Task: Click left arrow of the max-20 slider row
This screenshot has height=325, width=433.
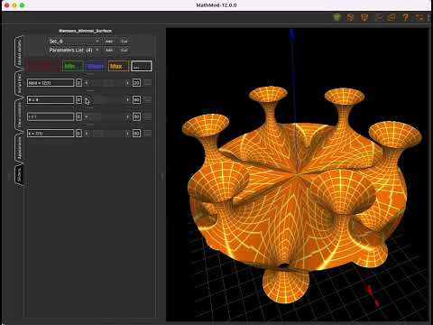Action: [87, 83]
